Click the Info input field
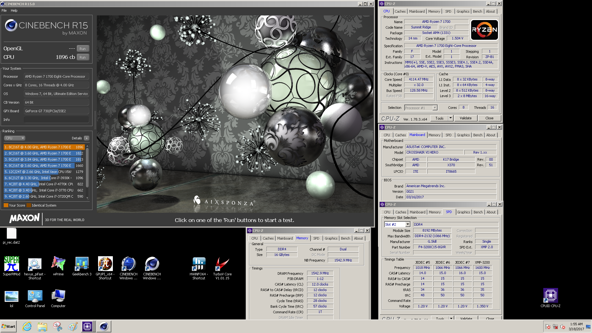The width and height of the screenshot is (592, 333). [x=56, y=120]
